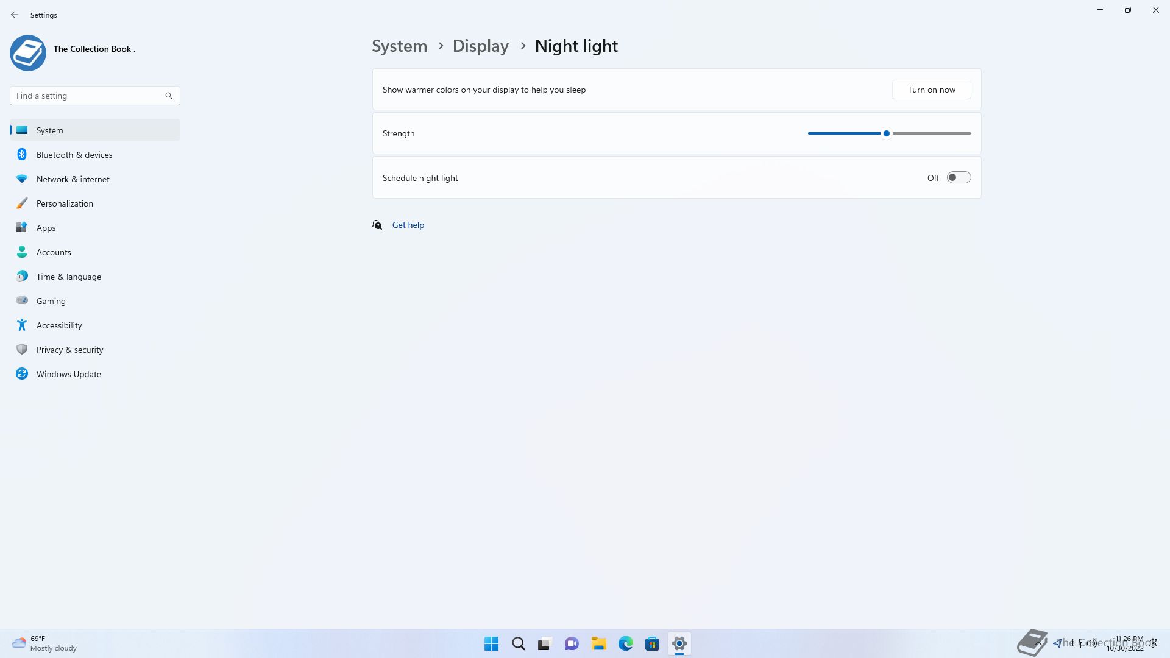Click the Night light page title
This screenshot has width=1170, height=658.
576,46
